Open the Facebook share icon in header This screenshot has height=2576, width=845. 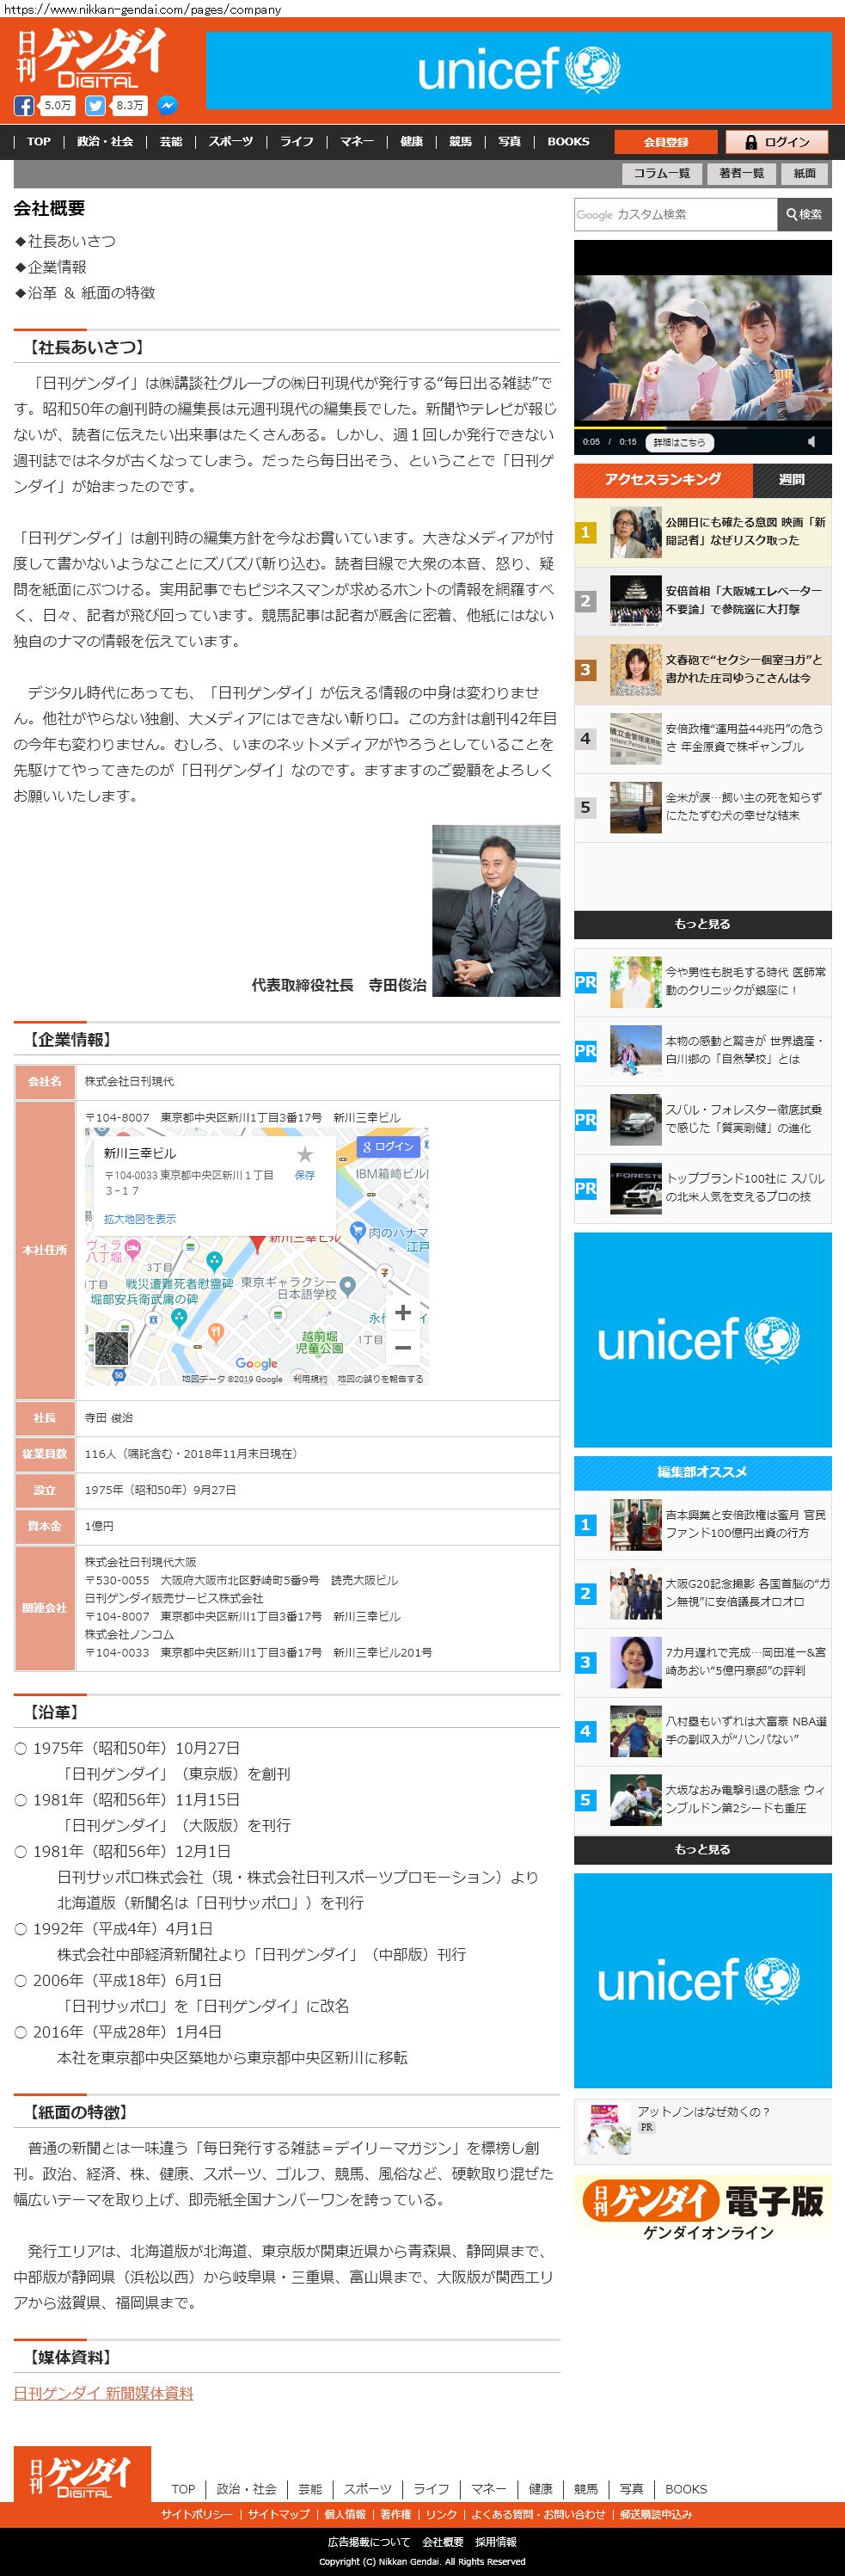point(23,105)
